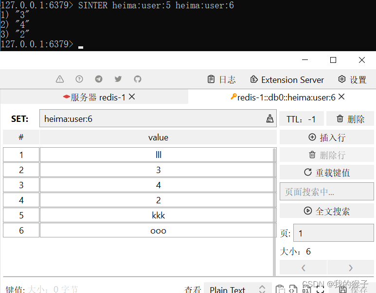
Task: Open the Telegram link icon
Action: pos(99,79)
